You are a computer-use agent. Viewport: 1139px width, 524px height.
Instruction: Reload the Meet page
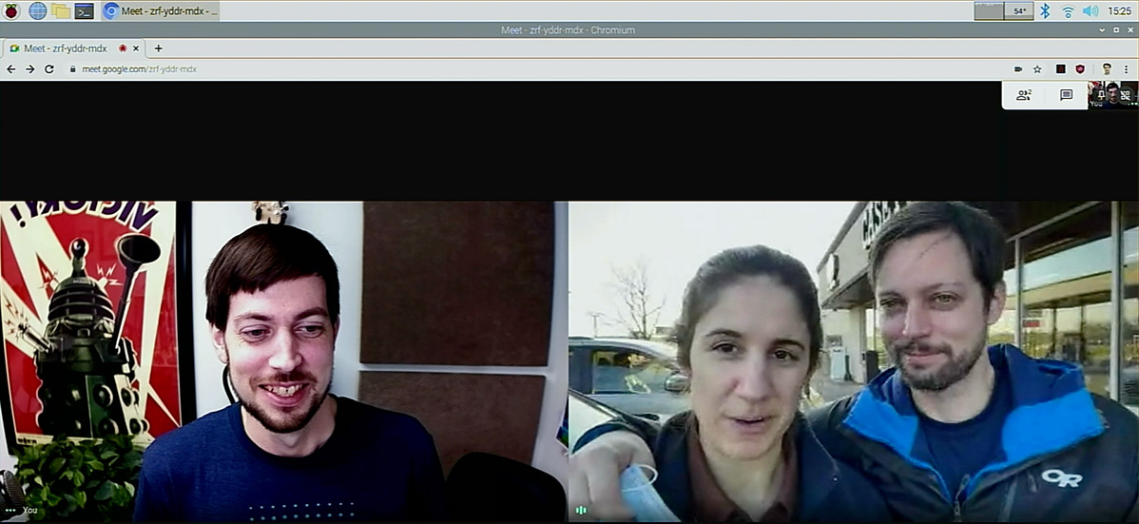pyautogui.click(x=49, y=69)
